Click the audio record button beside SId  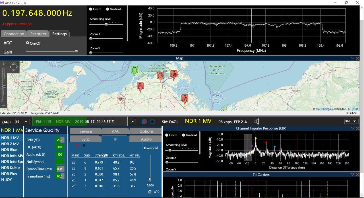click(x=144, y=122)
